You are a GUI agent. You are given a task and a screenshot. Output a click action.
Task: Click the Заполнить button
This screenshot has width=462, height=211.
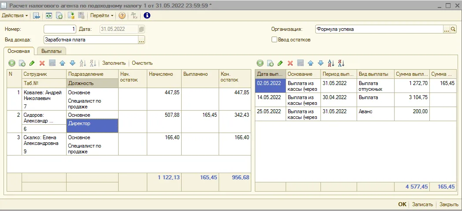pyautogui.click(x=114, y=63)
